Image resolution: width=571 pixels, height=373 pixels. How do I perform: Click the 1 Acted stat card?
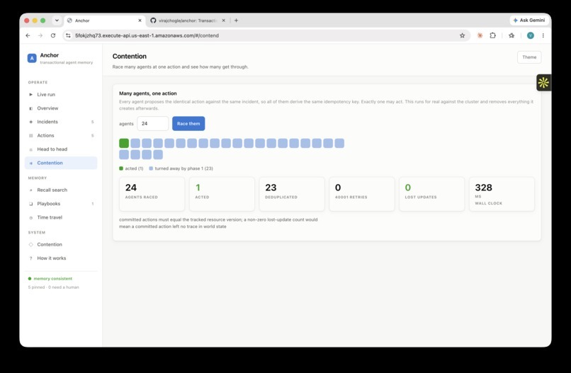point(222,194)
